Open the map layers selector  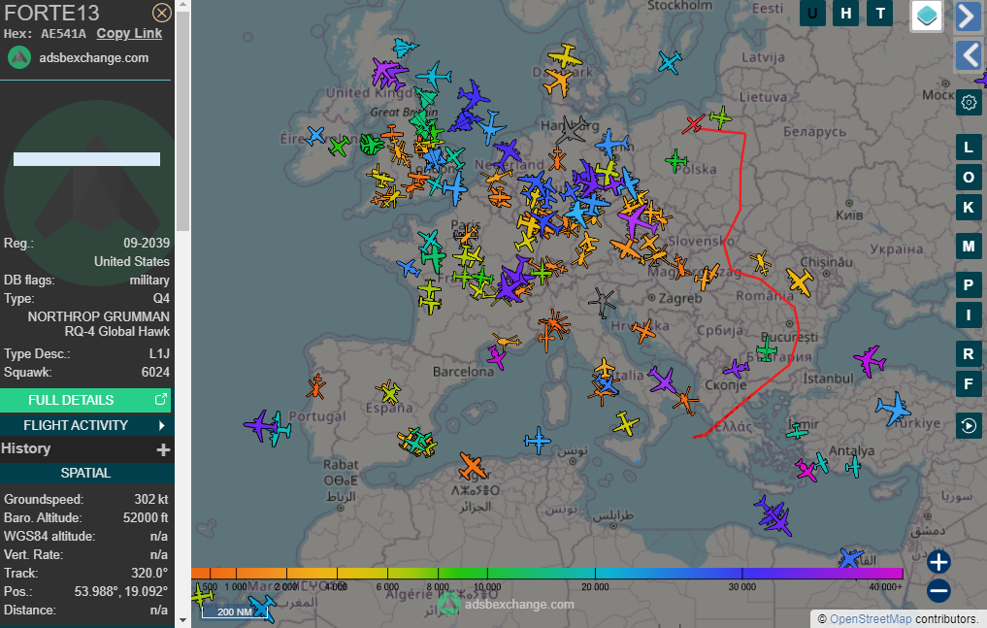point(927,16)
